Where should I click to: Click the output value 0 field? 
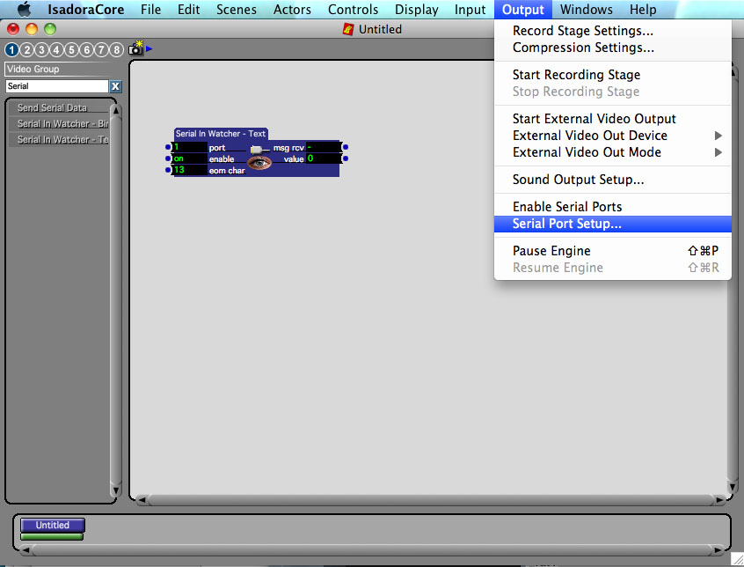pyautogui.click(x=323, y=158)
